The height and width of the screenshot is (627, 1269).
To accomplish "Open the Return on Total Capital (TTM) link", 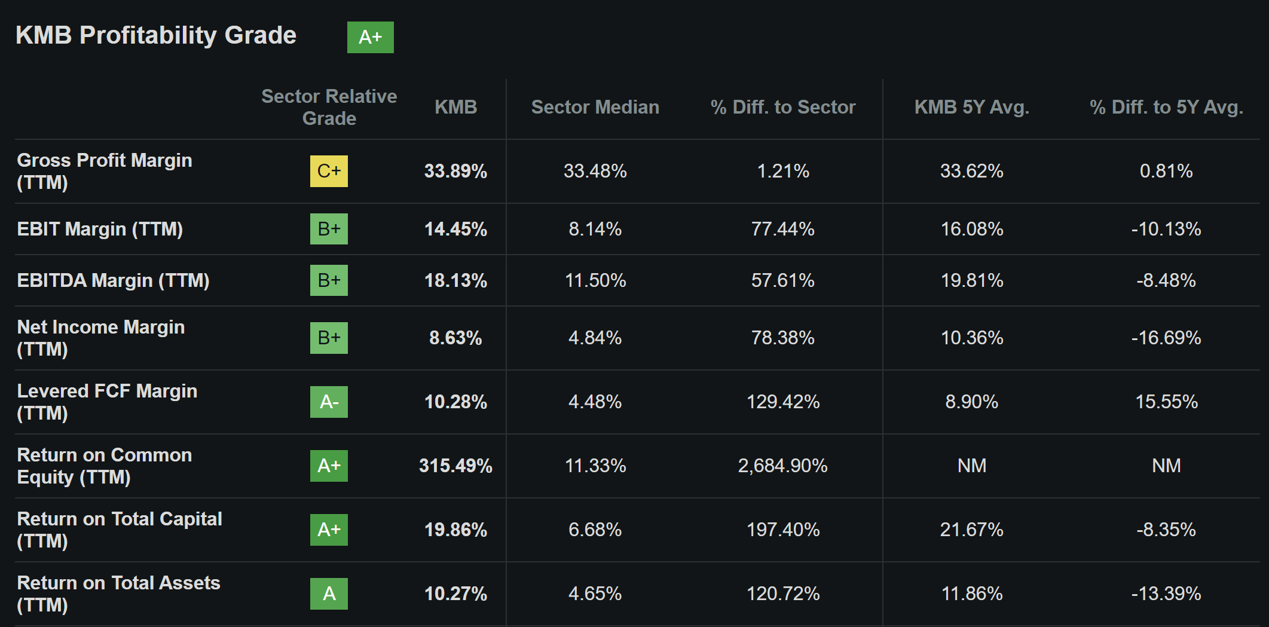I will pyautogui.click(x=120, y=530).
